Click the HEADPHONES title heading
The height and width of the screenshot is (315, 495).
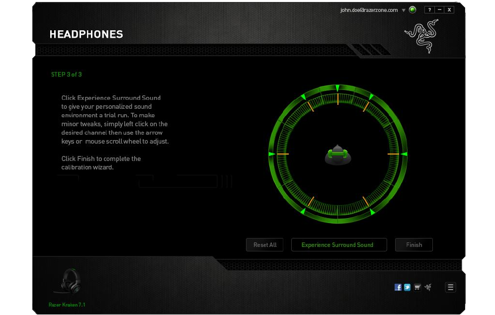coord(86,34)
